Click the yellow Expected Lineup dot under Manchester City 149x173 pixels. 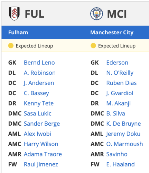[93, 46]
